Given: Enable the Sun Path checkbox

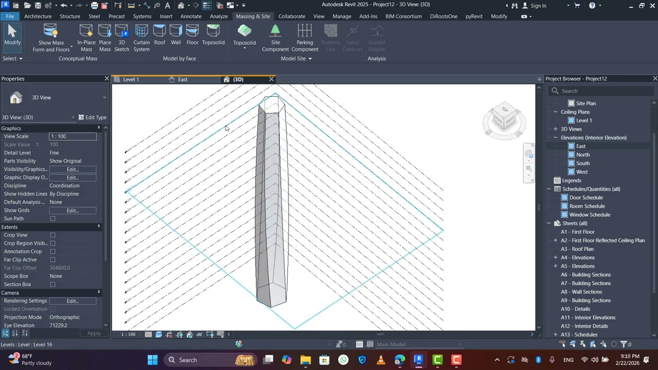Looking at the screenshot, I should pos(52,219).
